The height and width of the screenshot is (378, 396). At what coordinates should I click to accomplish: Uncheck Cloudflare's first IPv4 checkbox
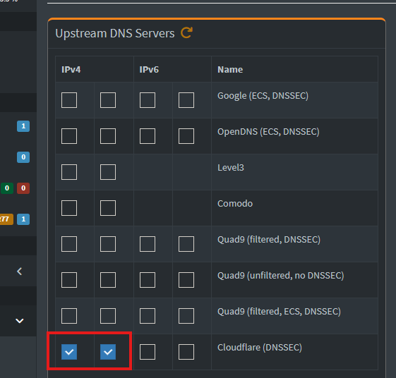pos(69,352)
